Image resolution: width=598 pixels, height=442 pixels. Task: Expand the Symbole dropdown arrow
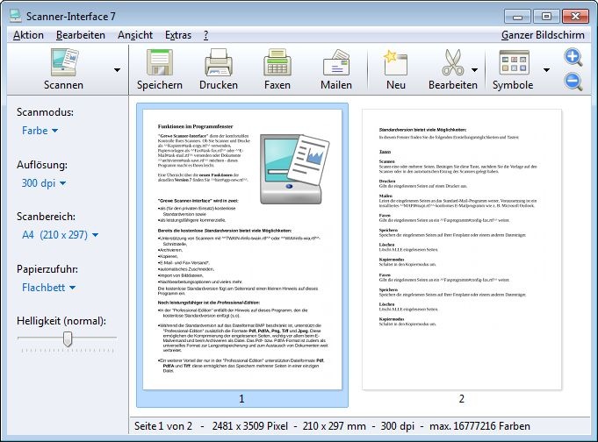click(546, 70)
